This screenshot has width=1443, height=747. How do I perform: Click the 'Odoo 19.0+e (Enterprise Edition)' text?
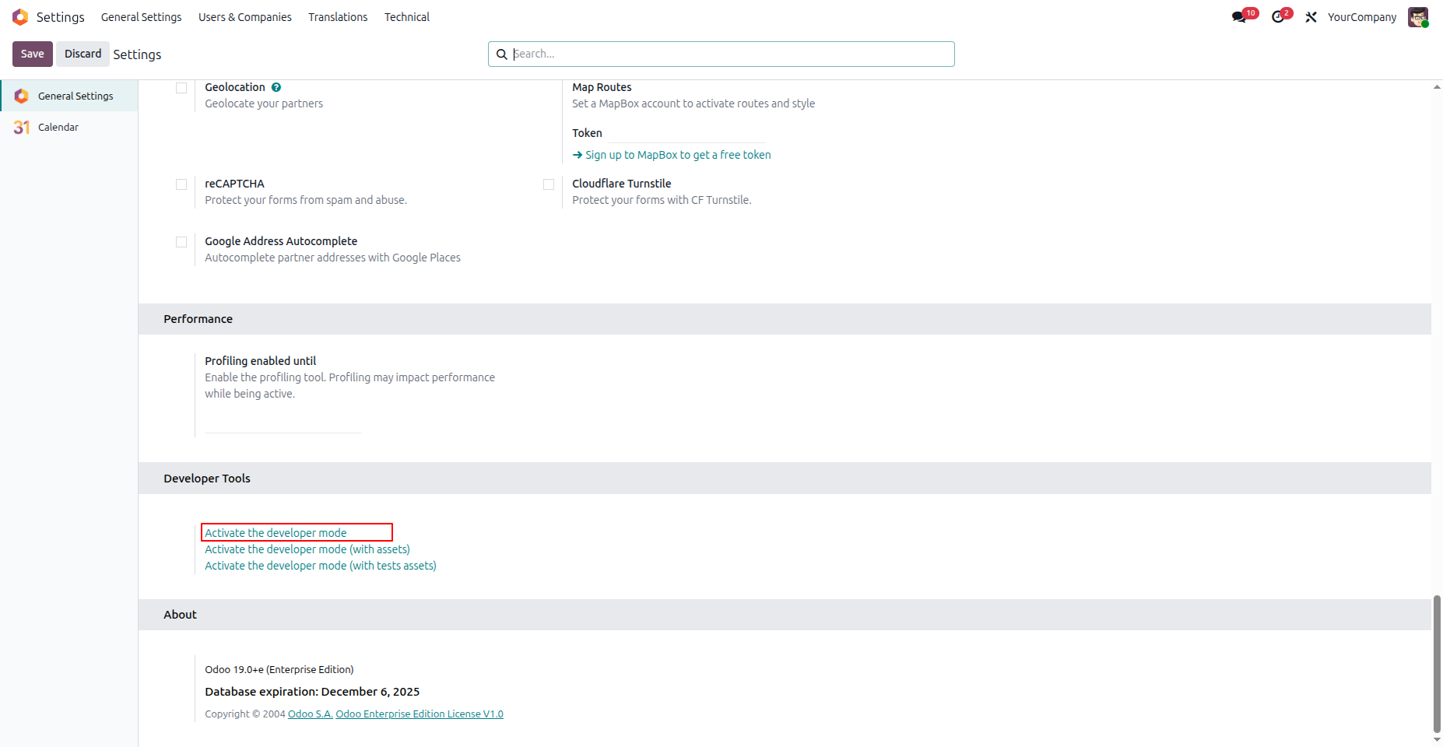tap(279, 670)
